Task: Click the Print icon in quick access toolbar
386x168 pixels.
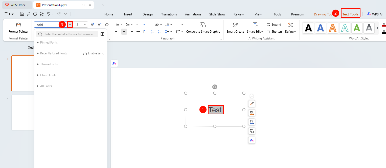Action: tap(35, 14)
